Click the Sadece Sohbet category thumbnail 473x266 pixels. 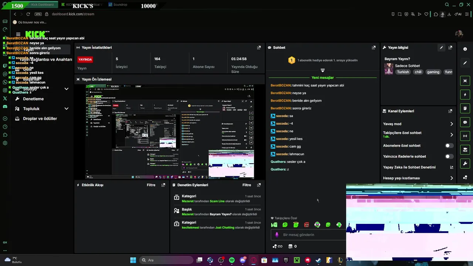(389, 69)
